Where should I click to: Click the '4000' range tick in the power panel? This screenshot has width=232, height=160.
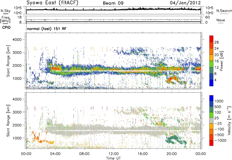[17, 40]
